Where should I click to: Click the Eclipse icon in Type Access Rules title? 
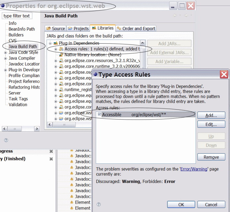click(96, 74)
